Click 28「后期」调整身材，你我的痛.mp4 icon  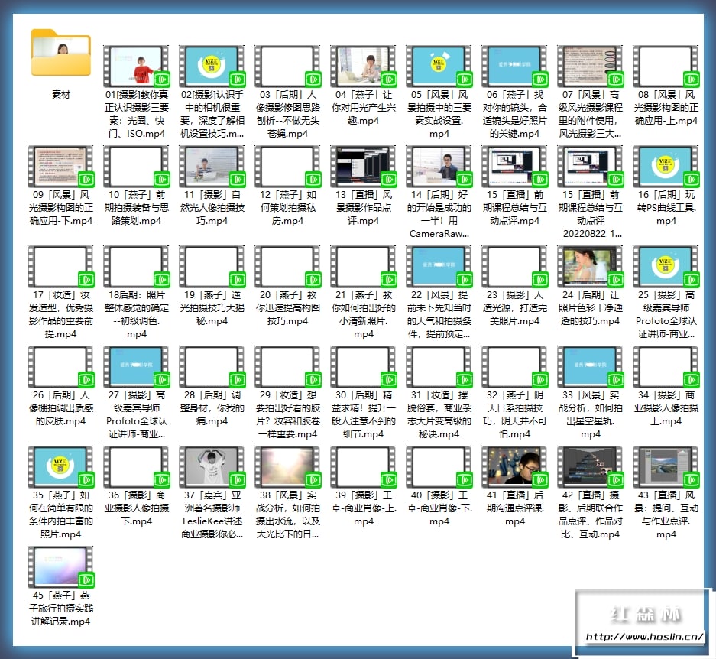[212, 366]
